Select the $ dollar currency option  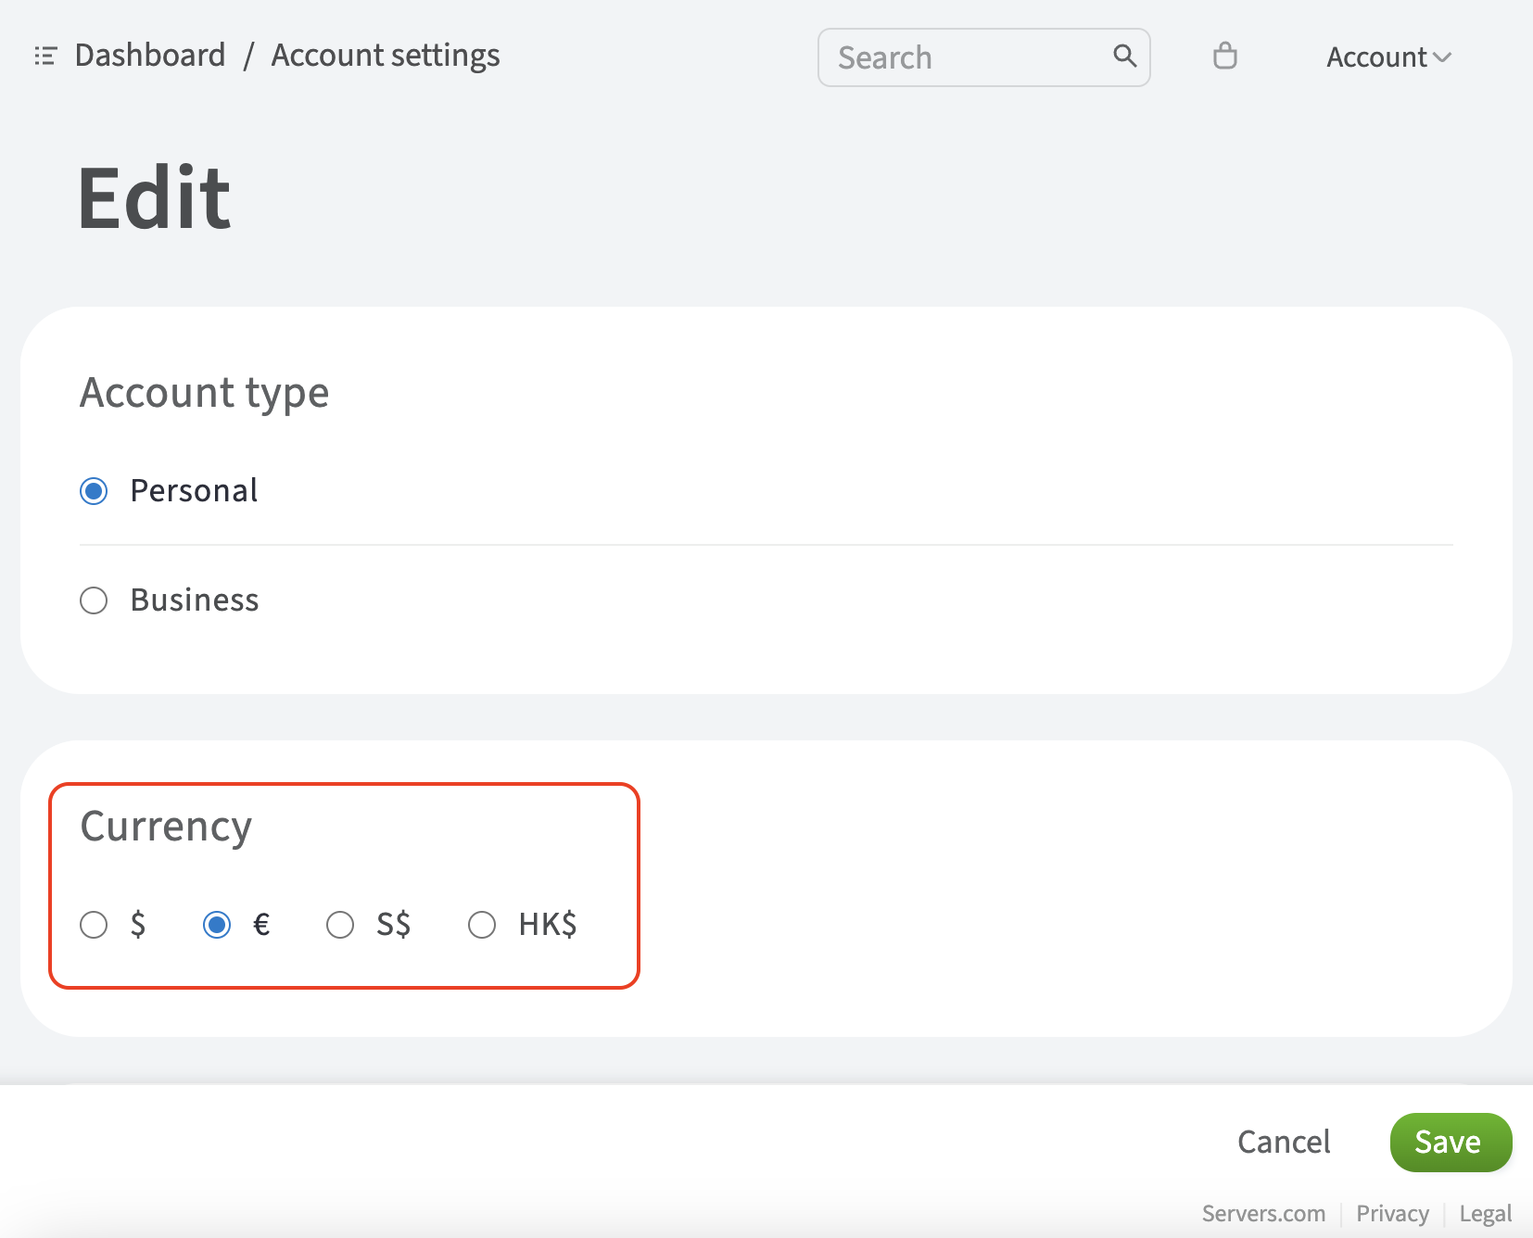94,925
